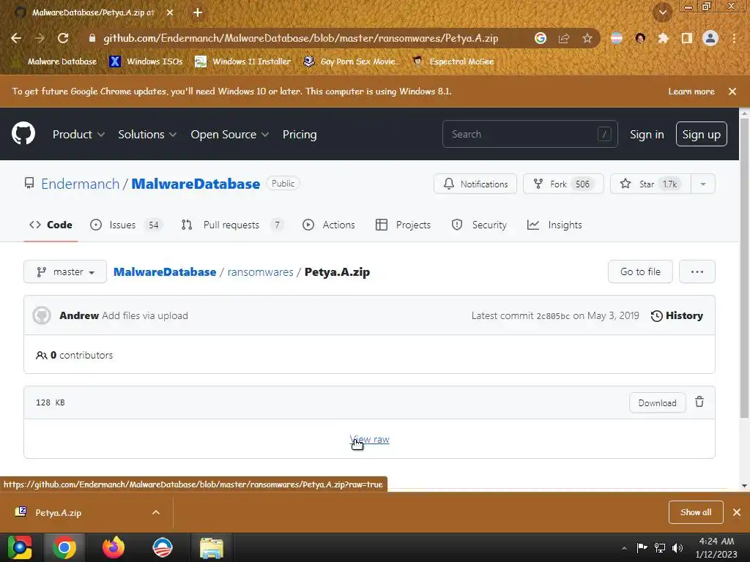
Task: Open the Chrome three-dot menu
Action: click(734, 38)
